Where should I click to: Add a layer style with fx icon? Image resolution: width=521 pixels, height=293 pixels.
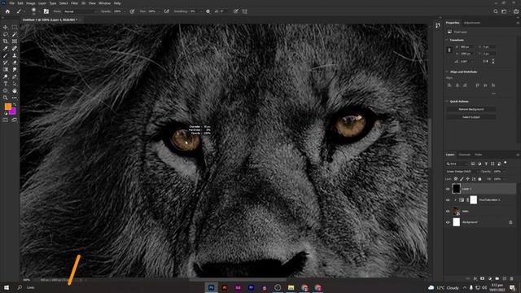point(475,278)
